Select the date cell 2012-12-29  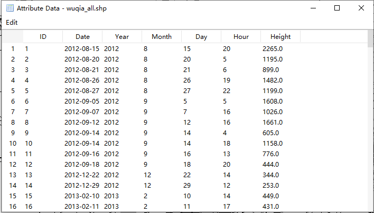(82, 186)
